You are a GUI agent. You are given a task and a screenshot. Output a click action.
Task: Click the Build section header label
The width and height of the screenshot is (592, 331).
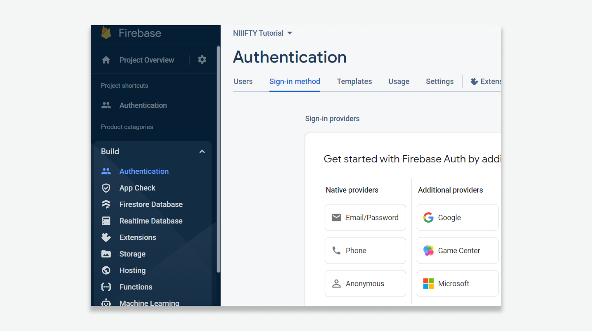pyautogui.click(x=110, y=151)
